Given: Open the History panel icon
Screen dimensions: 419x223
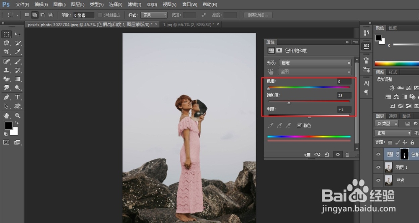Looking at the screenshot, I should [x=366, y=33].
